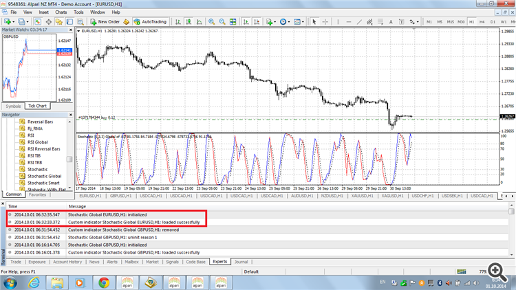This screenshot has width=516, height=290.
Task: Select the H1 timeframe button
Action: pyautogui.click(x=472, y=21)
